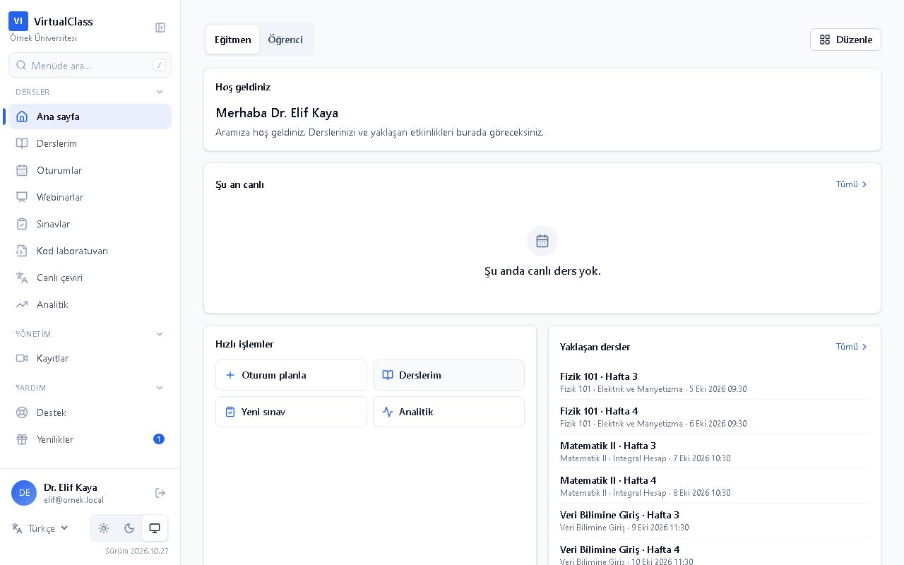Switch to dark theme with moon icon
Screen dimensions: 904x565
[129, 528]
